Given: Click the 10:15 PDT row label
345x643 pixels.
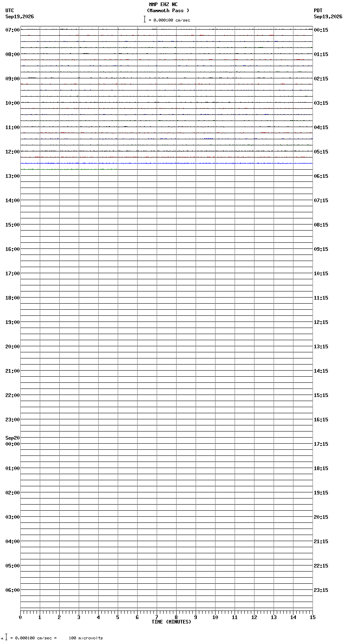Looking at the screenshot, I should tap(321, 274).
